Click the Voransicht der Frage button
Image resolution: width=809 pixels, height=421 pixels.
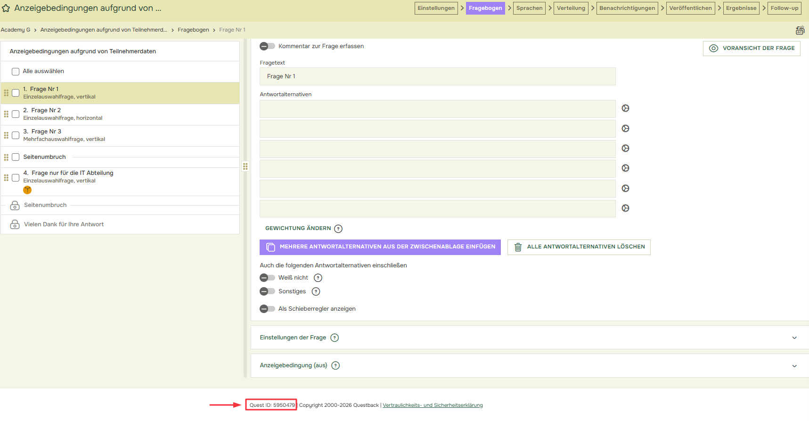752,48
